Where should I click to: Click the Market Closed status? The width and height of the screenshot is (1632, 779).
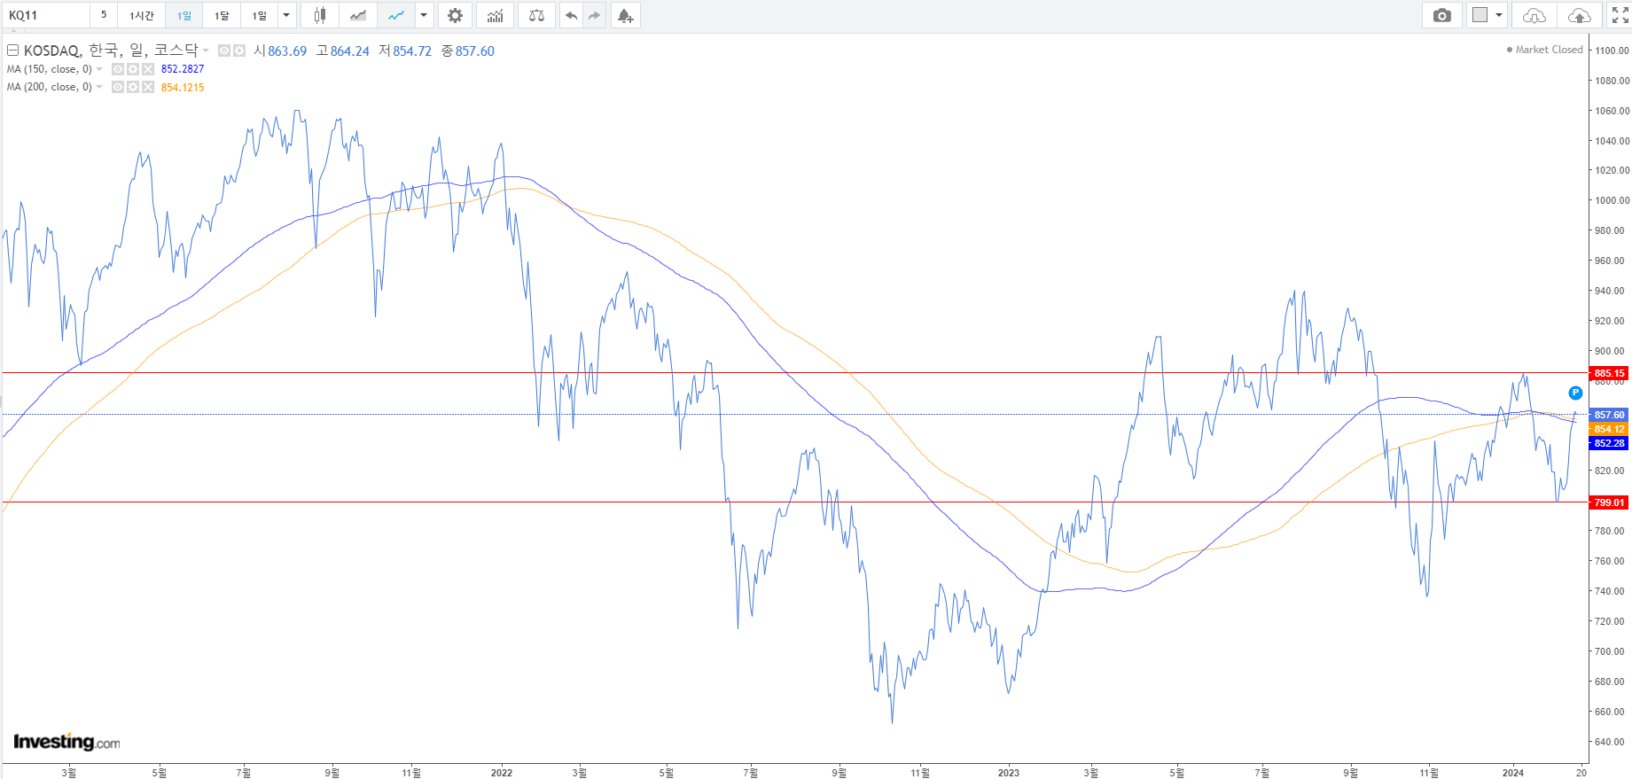tap(1544, 50)
